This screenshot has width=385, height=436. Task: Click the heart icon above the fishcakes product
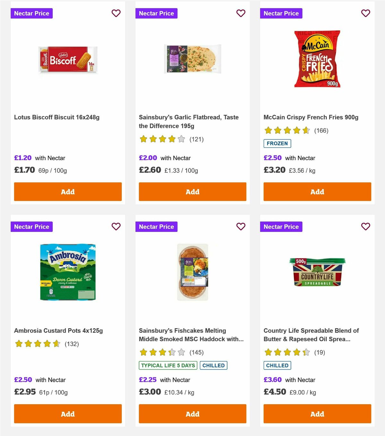(241, 227)
